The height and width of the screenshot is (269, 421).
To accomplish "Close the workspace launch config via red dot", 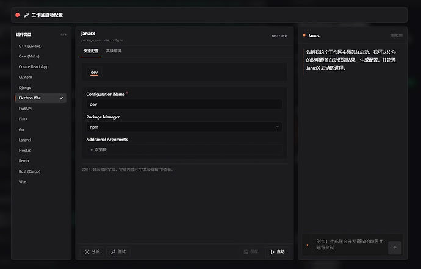I will click(18, 15).
